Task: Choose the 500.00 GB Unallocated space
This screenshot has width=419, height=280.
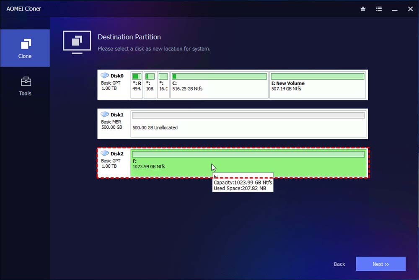Action: point(248,124)
